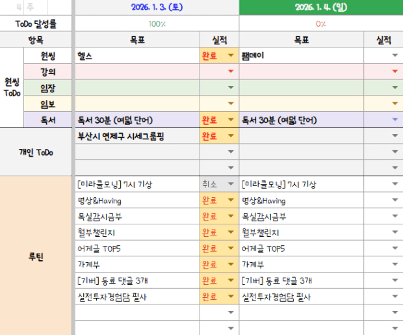403x335 pixels.
Task: Open the Jan 4 임장 실적 green dropdown arrow
Action: tap(395, 87)
